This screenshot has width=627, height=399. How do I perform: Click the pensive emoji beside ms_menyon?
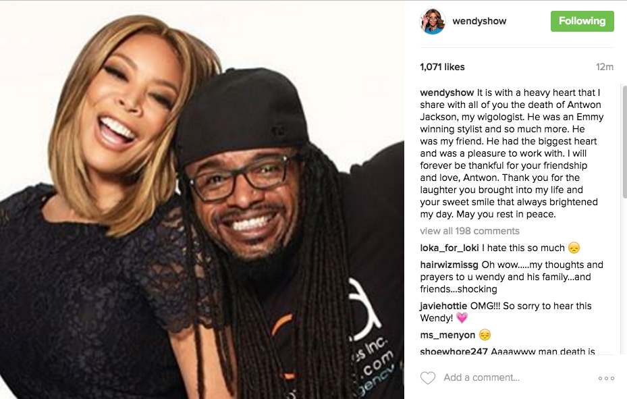tap(485, 335)
